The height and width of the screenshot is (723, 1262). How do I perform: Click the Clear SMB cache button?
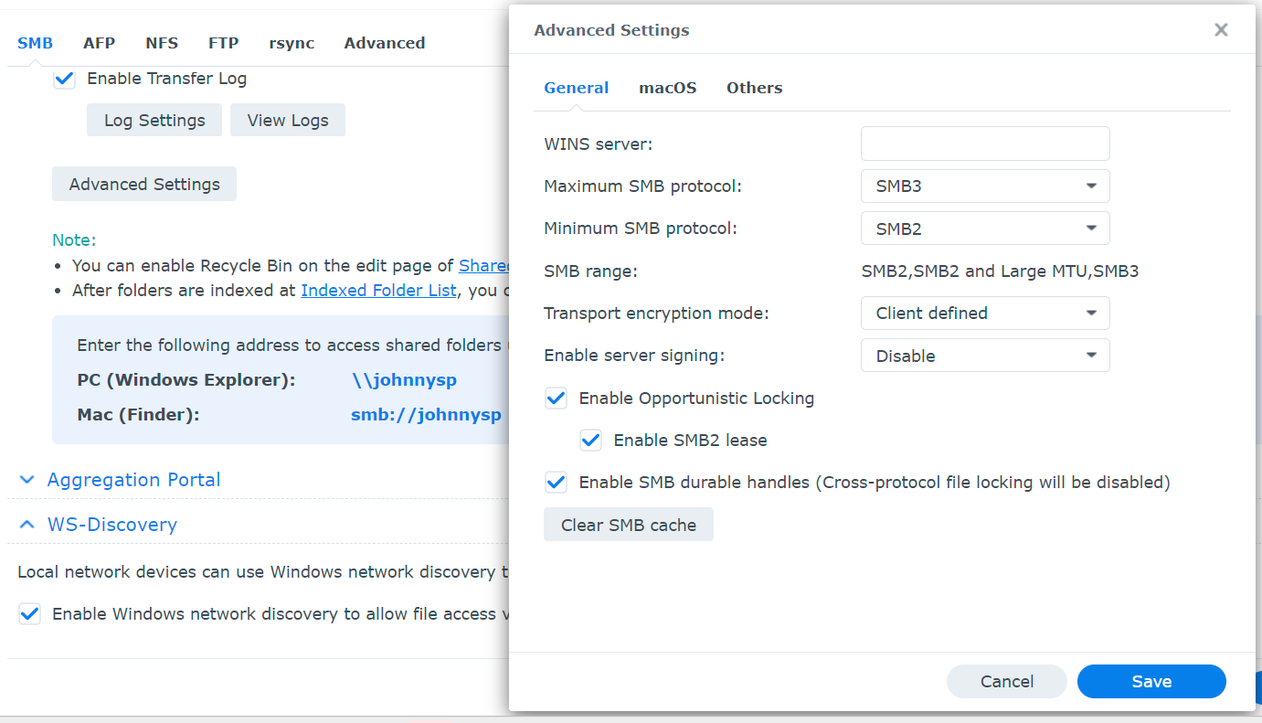tap(628, 525)
